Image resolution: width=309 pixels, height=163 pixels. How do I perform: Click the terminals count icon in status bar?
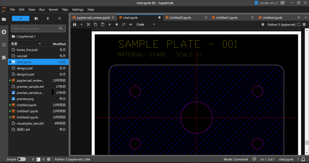(x=38, y=159)
